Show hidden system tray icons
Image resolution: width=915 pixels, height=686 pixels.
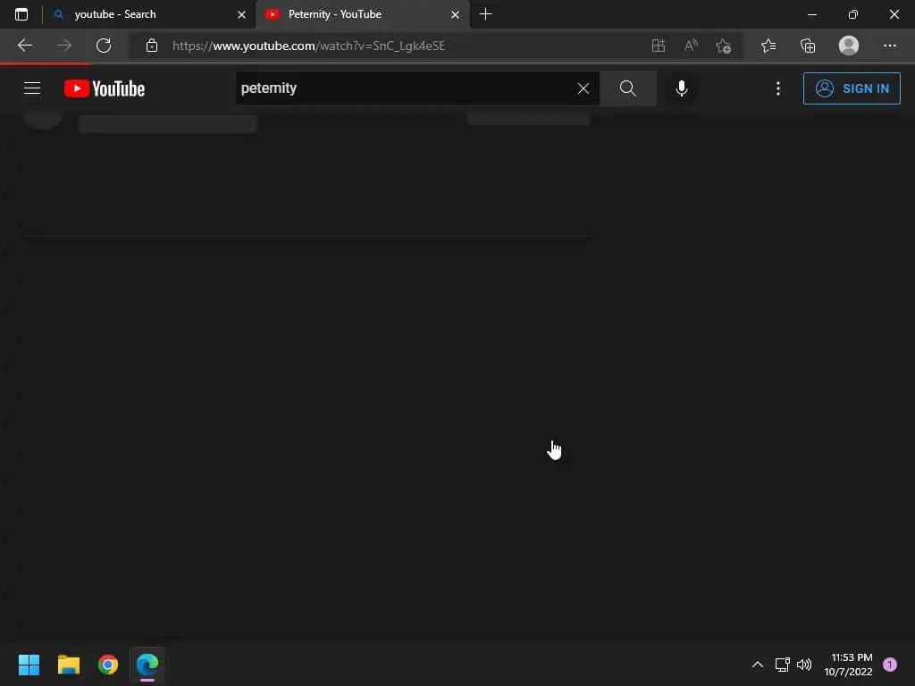coord(758,665)
